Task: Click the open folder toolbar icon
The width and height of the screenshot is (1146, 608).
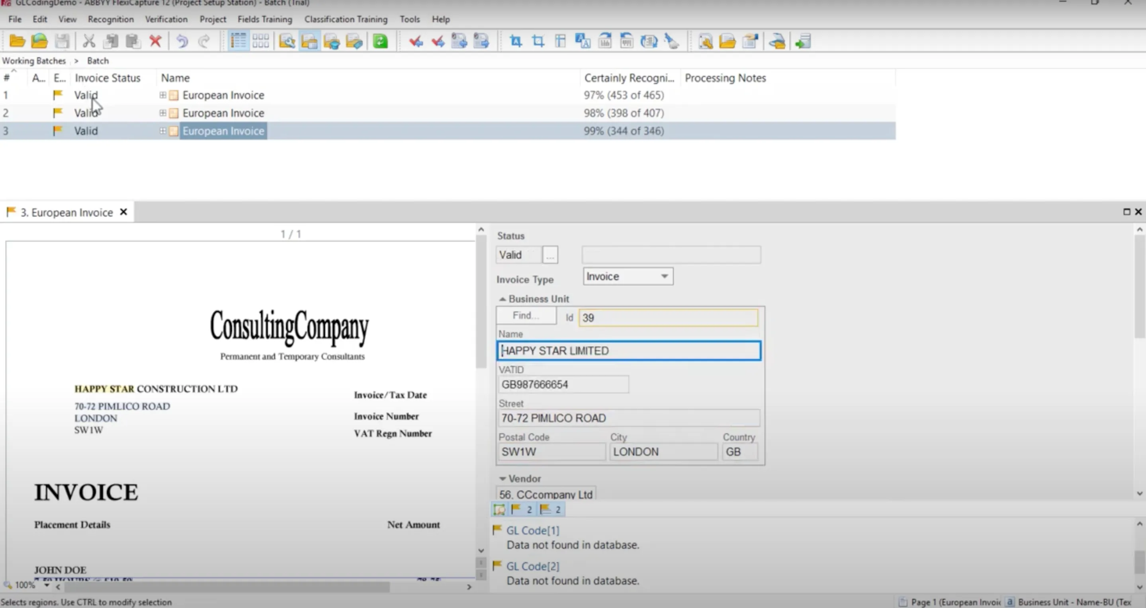Action: click(18, 41)
